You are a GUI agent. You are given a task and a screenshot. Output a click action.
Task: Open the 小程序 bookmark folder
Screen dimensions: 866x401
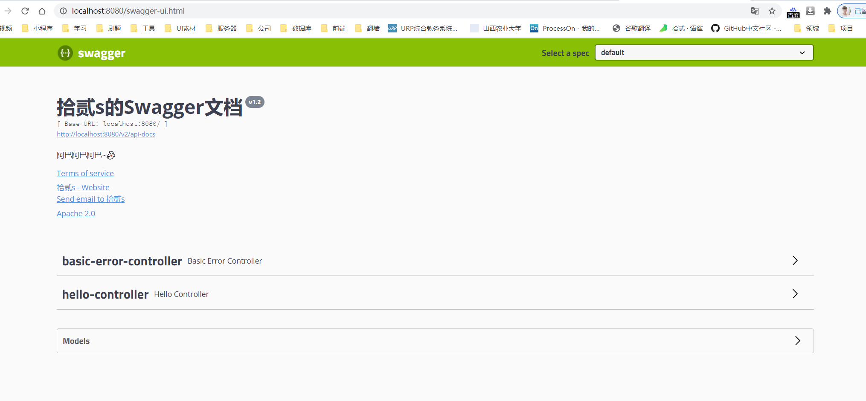point(38,28)
